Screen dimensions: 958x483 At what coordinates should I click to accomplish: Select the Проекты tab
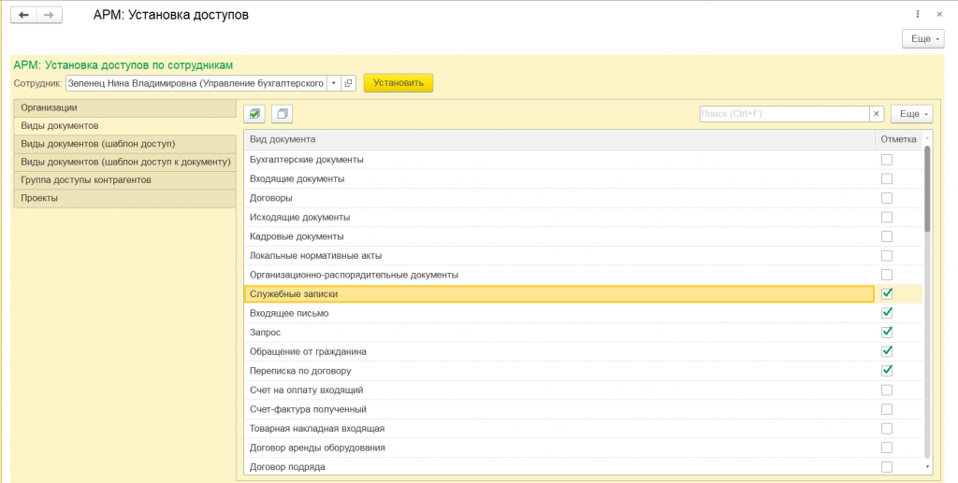click(x=124, y=198)
